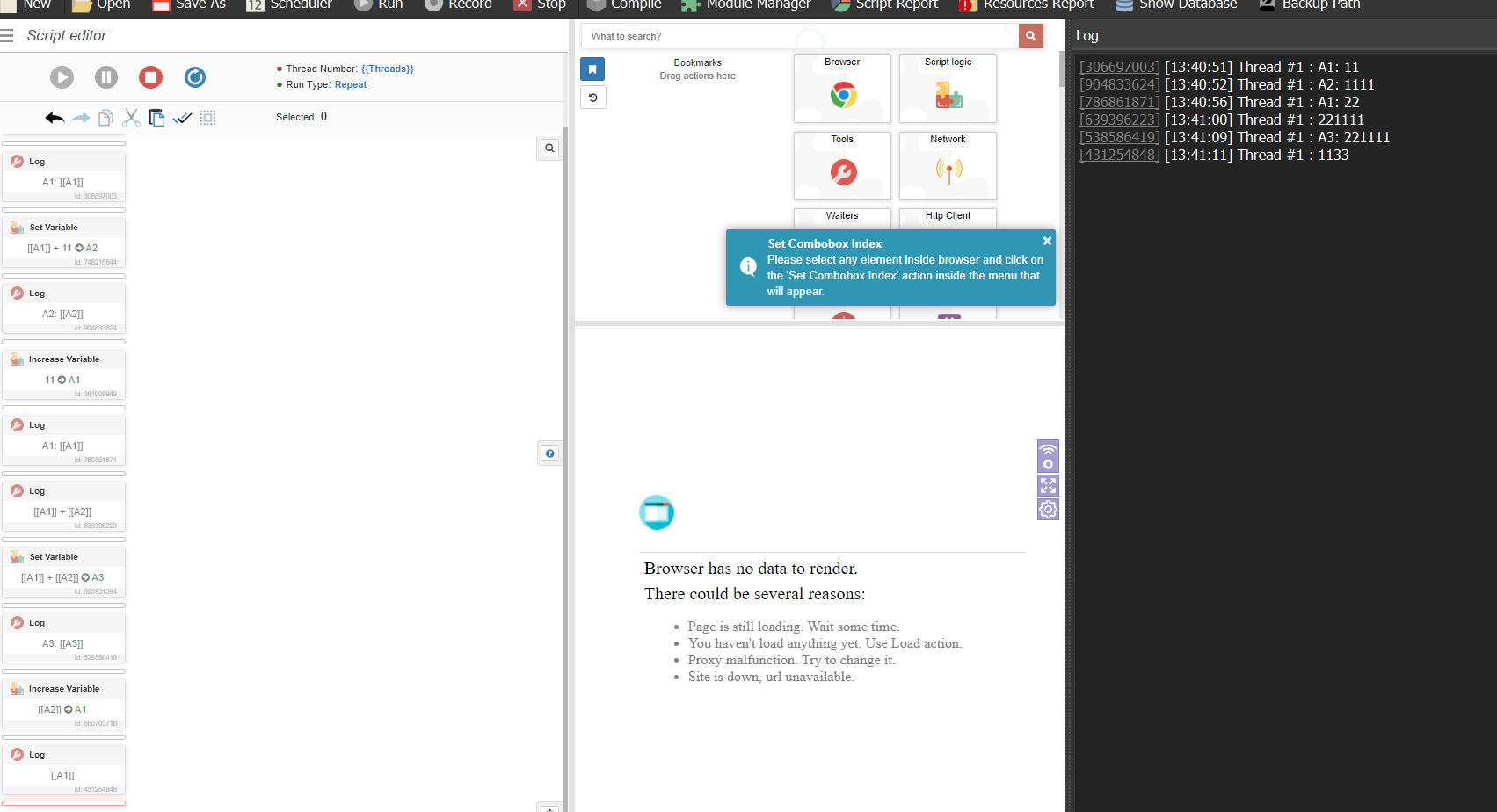Image resolution: width=1497 pixels, height=812 pixels.
Task: Select the Network actions category
Action: pyautogui.click(x=948, y=166)
